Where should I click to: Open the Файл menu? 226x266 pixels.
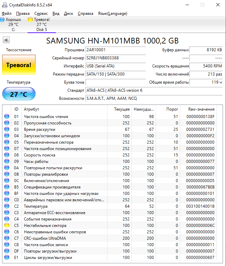6,13
